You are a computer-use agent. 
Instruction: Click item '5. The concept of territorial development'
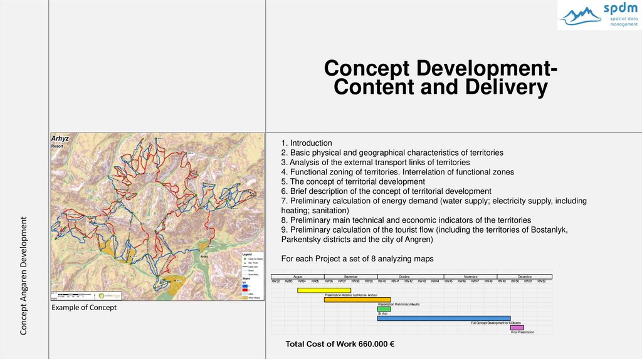click(353, 182)
